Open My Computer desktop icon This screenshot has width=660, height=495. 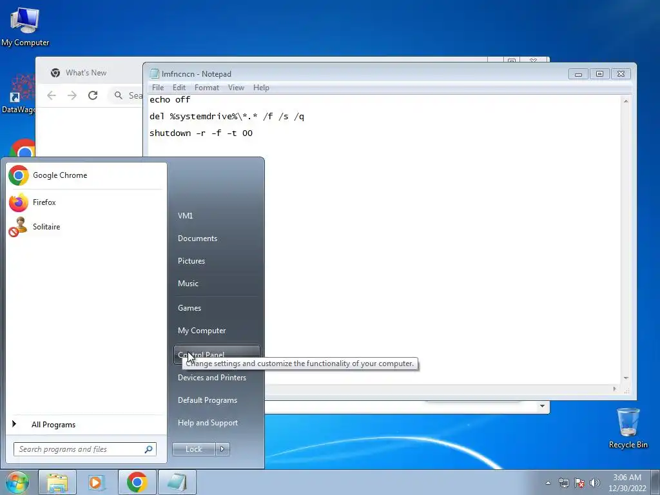[x=25, y=26]
